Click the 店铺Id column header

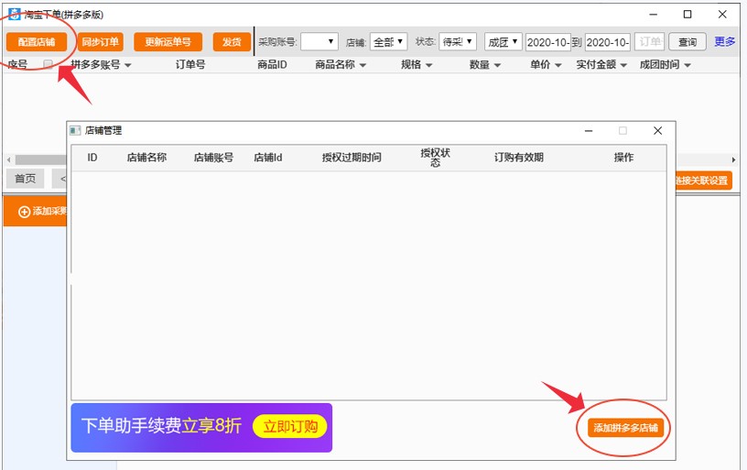pos(268,158)
